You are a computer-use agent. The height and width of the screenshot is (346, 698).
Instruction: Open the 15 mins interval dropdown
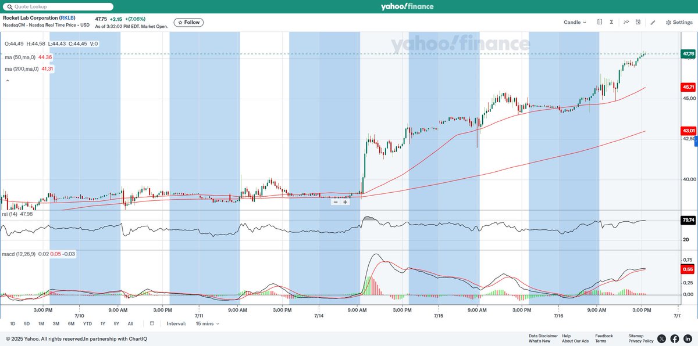coord(208,323)
